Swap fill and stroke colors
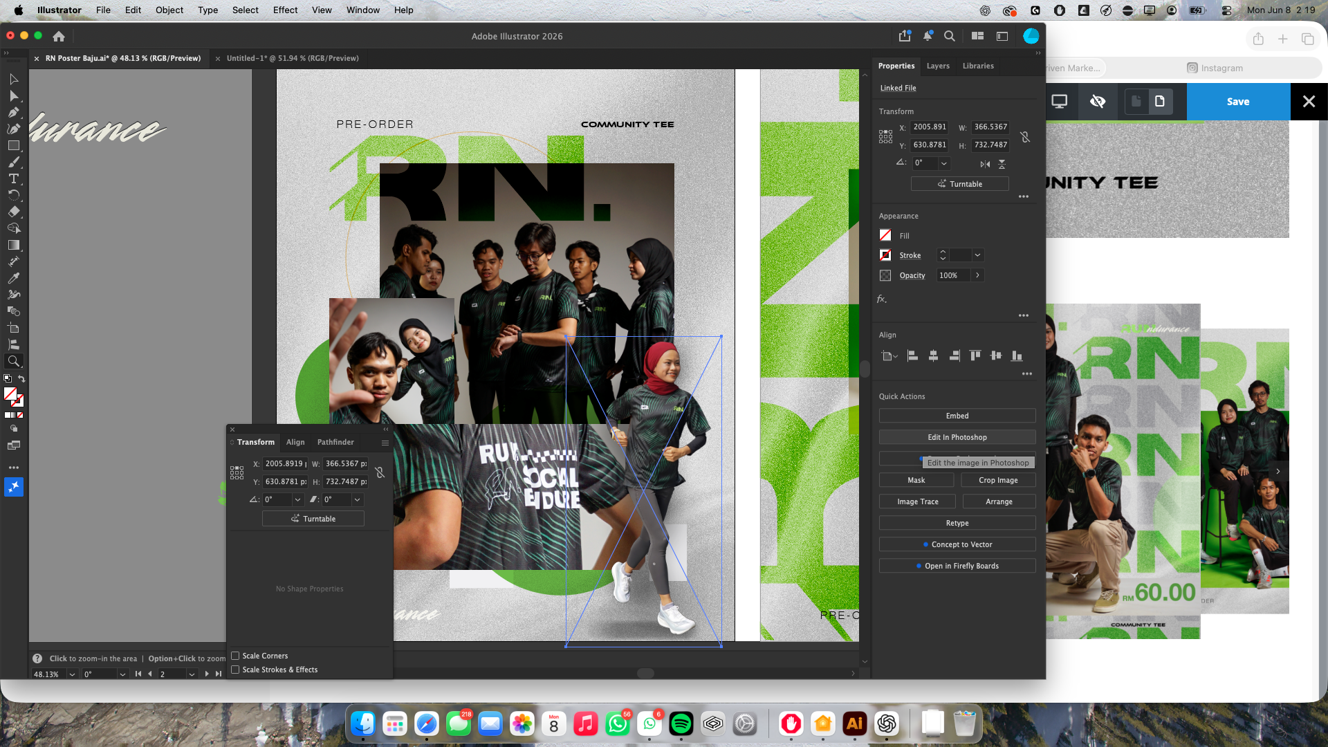This screenshot has height=747, width=1328. [21, 378]
